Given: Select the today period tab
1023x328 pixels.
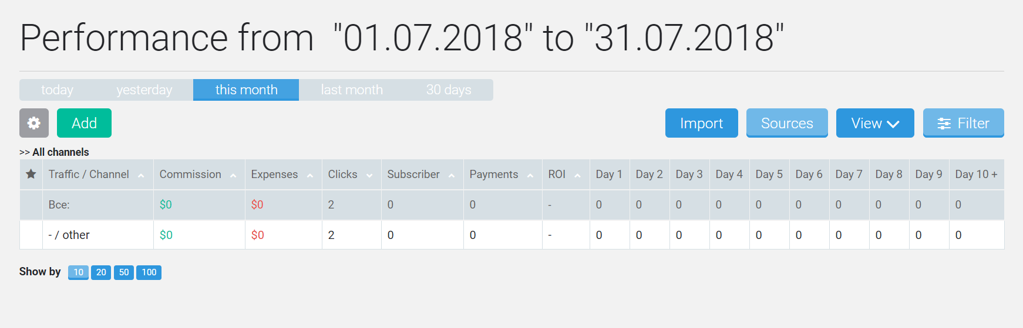Looking at the screenshot, I should (x=57, y=90).
